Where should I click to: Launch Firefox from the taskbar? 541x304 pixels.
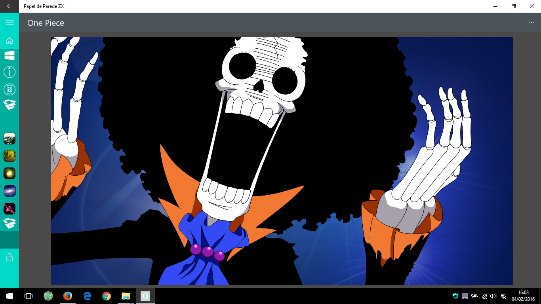(x=67, y=296)
